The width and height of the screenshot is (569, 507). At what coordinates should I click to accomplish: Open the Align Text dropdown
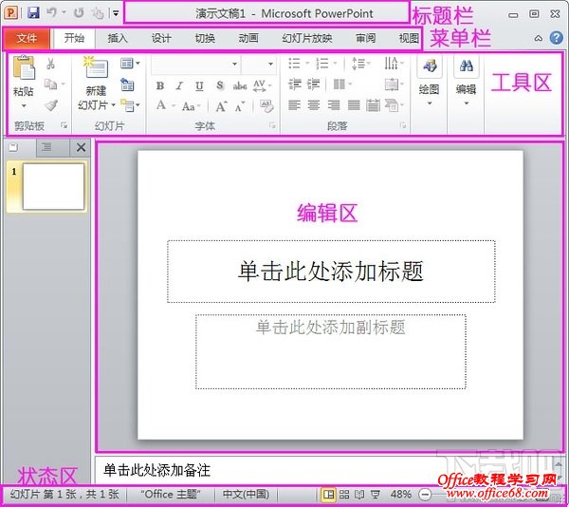(x=395, y=84)
